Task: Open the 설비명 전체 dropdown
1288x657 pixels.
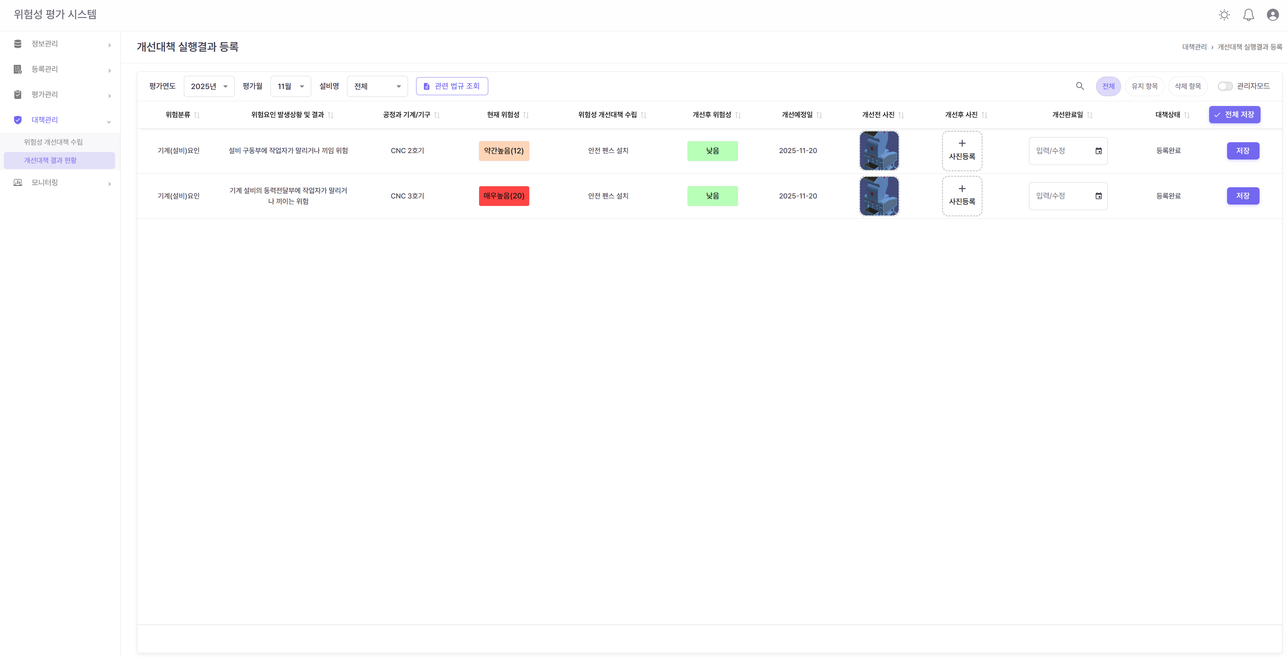Action: click(x=377, y=86)
